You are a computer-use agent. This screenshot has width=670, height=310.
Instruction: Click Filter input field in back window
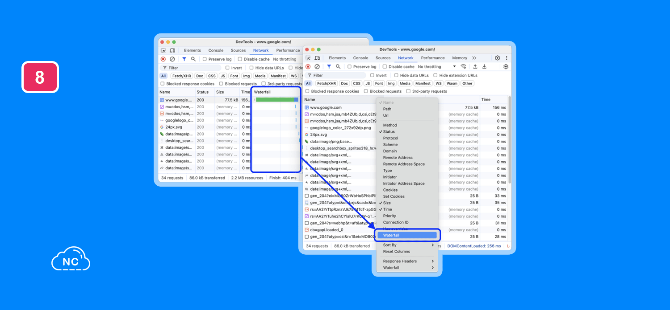(x=191, y=68)
